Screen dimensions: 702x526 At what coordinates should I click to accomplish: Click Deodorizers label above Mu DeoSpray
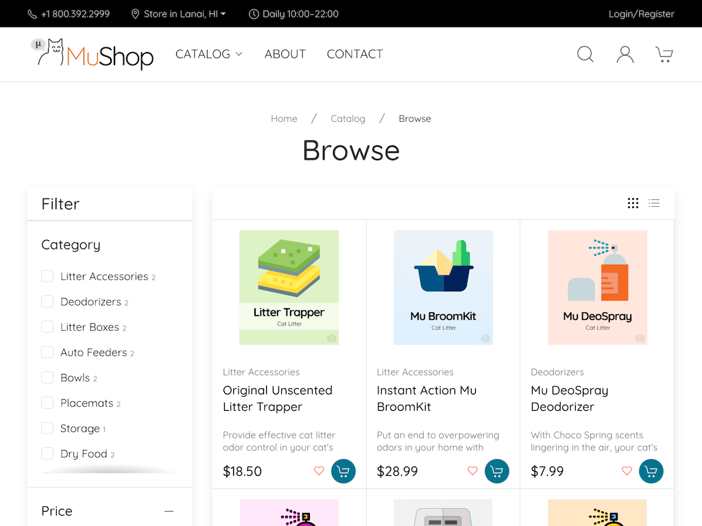click(557, 372)
